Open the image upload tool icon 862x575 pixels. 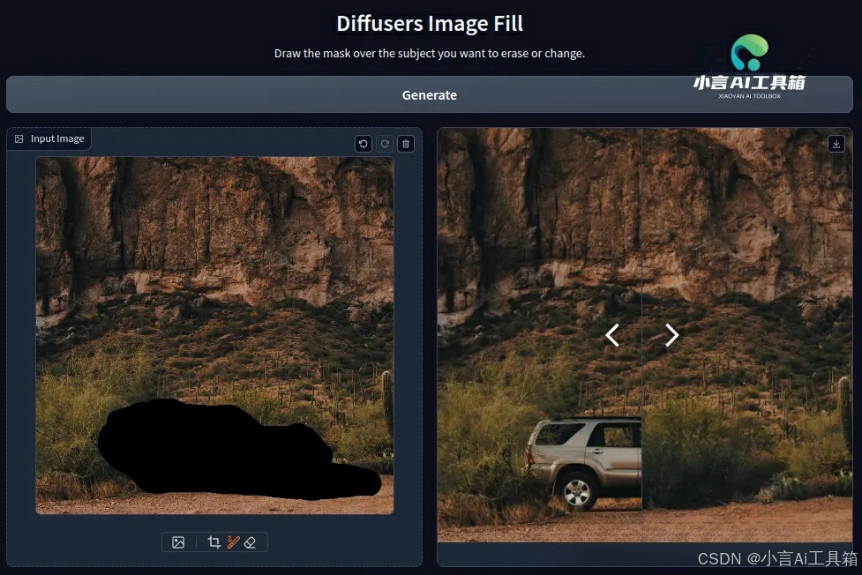(178, 542)
